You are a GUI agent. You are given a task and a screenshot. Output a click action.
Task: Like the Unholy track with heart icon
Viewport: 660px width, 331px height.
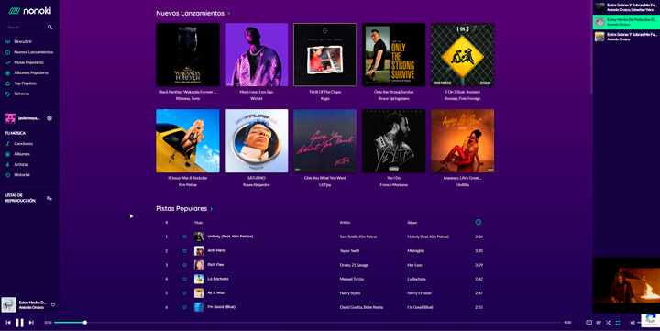coord(184,237)
